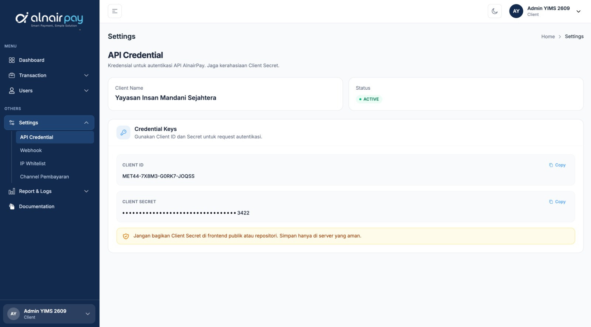The image size is (591, 327).
Task: Select the API Credential submenu item
Action: pos(55,137)
